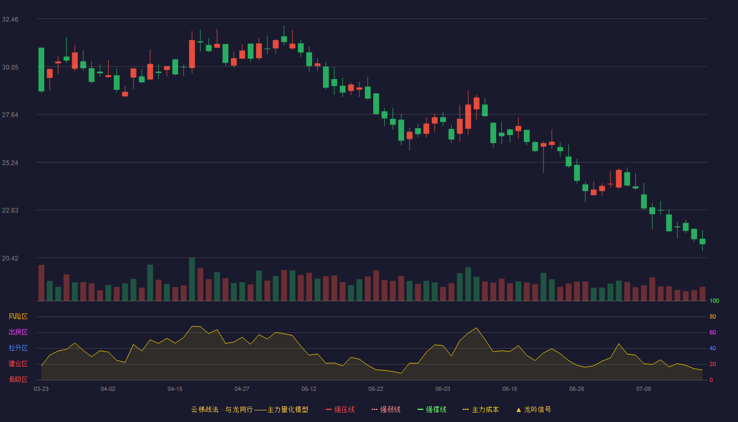Image resolution: width=738 pixels, height=422 pixels.
Task: Toggle the 强压线 legend series
Action: click(340, 409)
